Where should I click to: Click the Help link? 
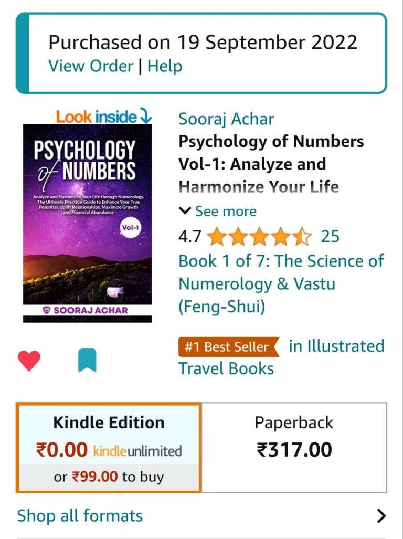[165, 66]
